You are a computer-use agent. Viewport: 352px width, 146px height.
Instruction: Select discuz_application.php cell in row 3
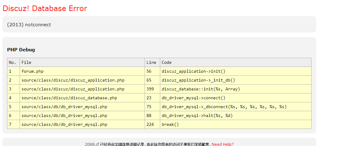82,89
